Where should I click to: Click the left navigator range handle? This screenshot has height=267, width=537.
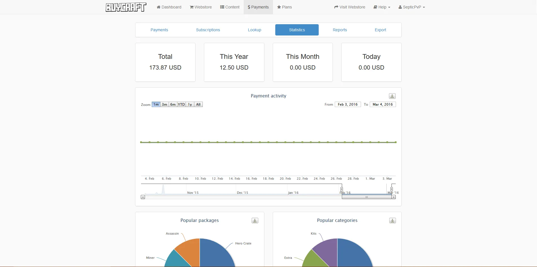pos(342,189)
